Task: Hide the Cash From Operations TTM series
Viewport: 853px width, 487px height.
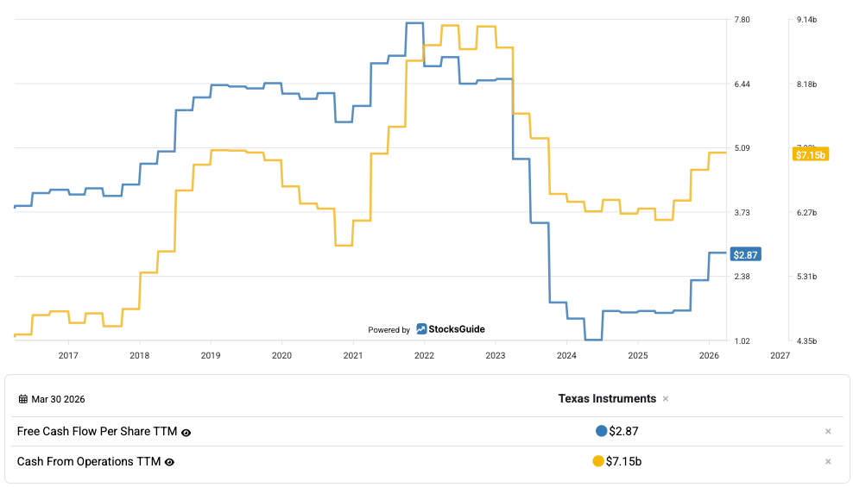Action: pos(169,462)
